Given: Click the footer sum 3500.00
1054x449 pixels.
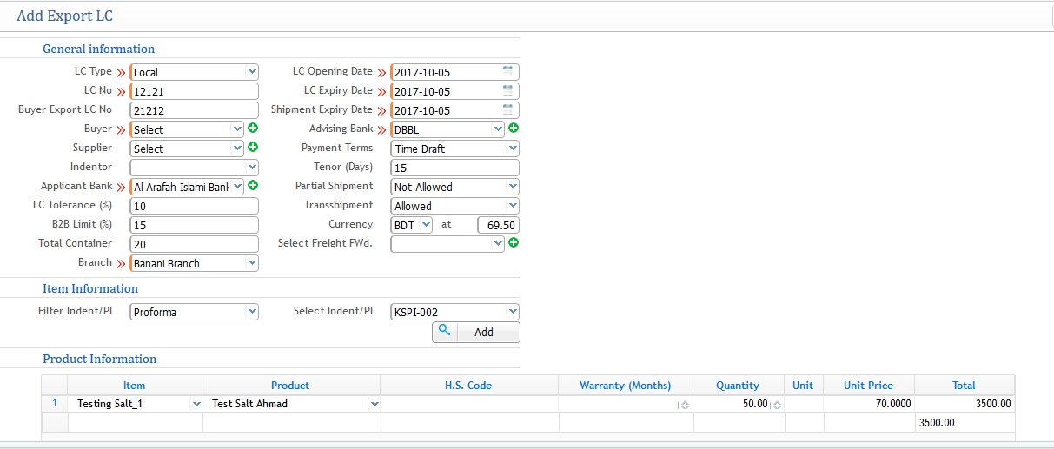Looking at the screenshot, I should [x=937, y=423].
